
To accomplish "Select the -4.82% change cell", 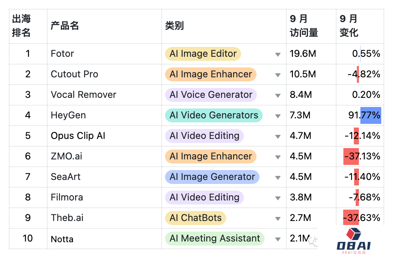I will [x=360, y=74].
